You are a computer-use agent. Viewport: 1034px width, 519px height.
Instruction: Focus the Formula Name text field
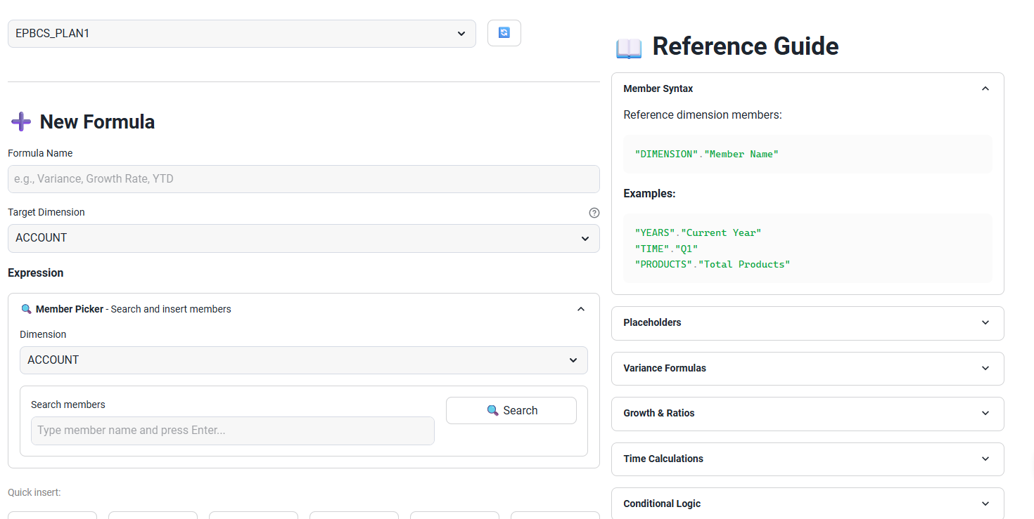click(303, 179)
